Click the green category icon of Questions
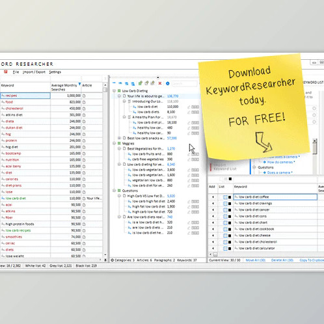 click(x=119, y=191)
